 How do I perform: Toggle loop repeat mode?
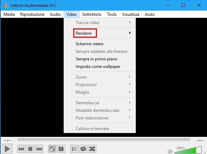[83, 149]
